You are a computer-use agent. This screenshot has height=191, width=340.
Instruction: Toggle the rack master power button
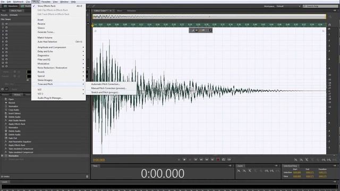(2, 89)
